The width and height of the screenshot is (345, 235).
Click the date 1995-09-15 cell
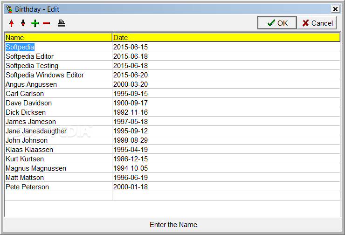click(226, 94)
